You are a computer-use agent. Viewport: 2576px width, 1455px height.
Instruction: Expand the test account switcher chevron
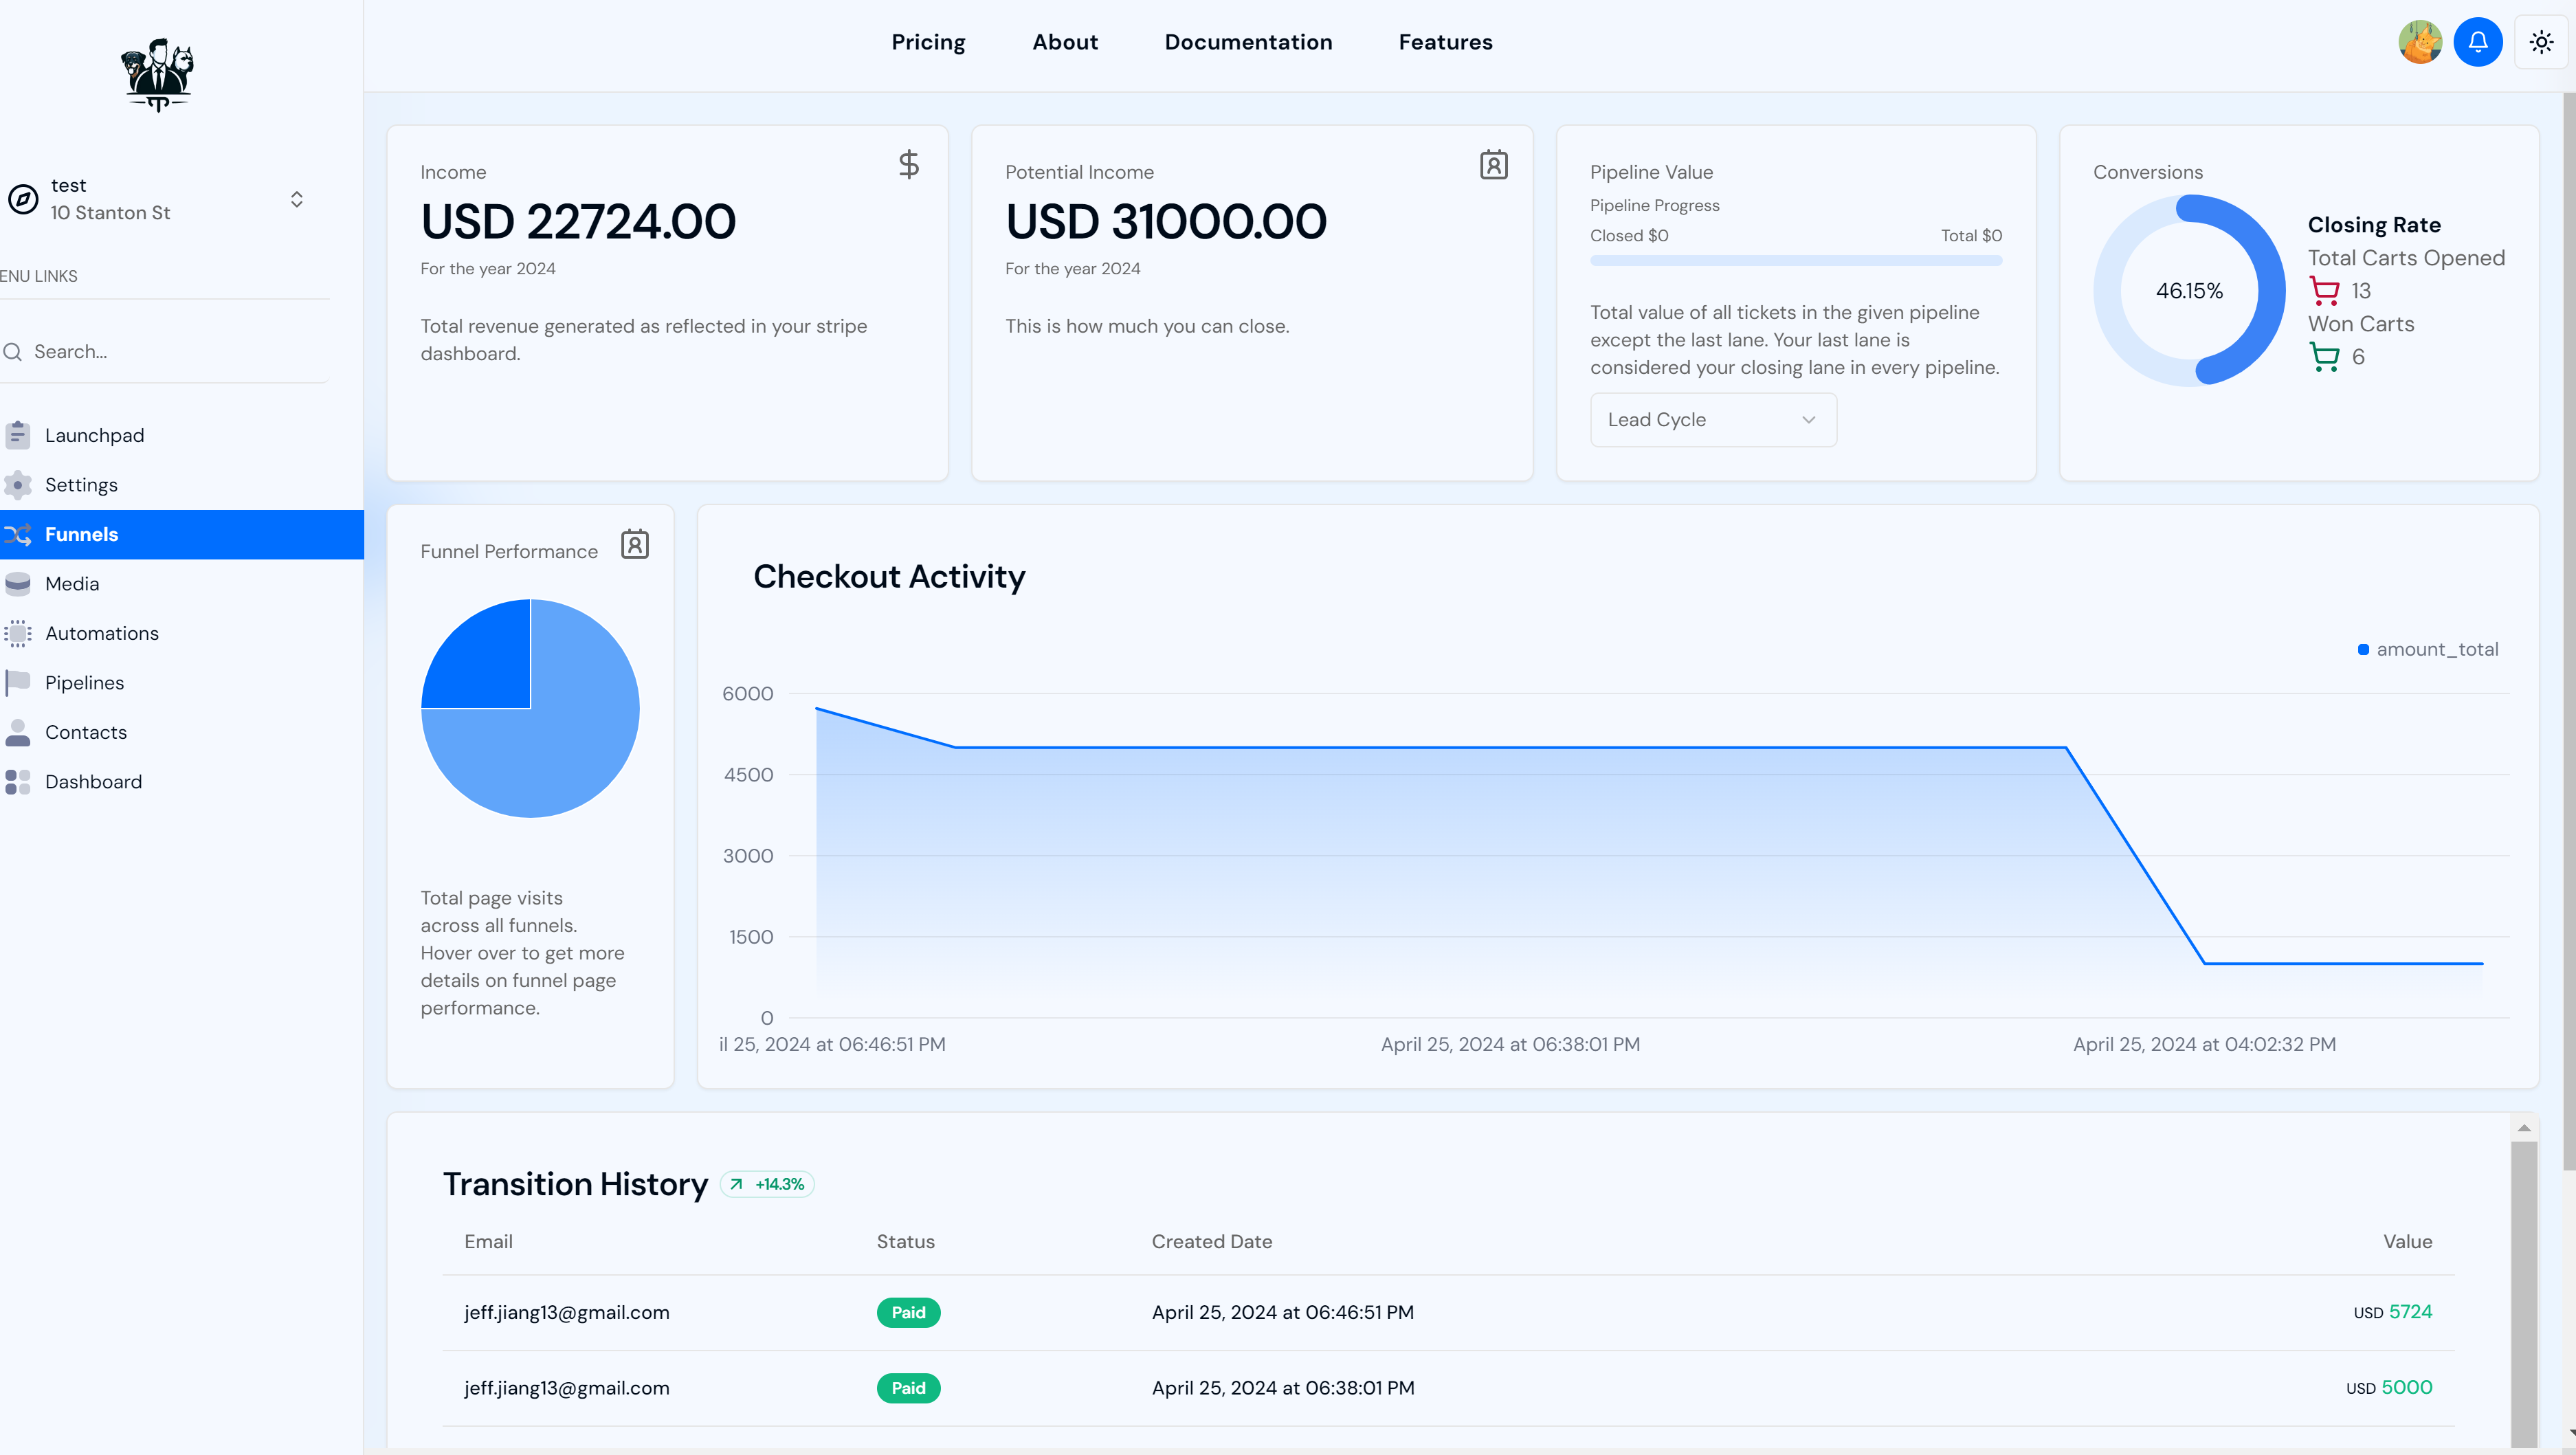coord(296,199)
